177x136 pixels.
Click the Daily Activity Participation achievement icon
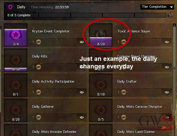(x=16, y=85)
